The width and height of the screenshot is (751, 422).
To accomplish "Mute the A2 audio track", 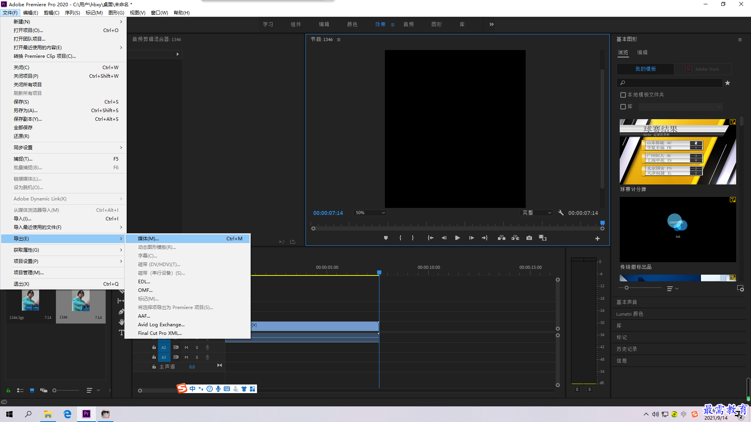I will [x=187, y=347].
